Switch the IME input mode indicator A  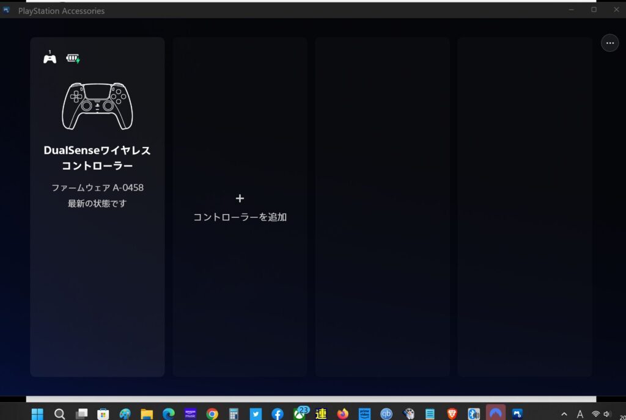tap(580, 415)
